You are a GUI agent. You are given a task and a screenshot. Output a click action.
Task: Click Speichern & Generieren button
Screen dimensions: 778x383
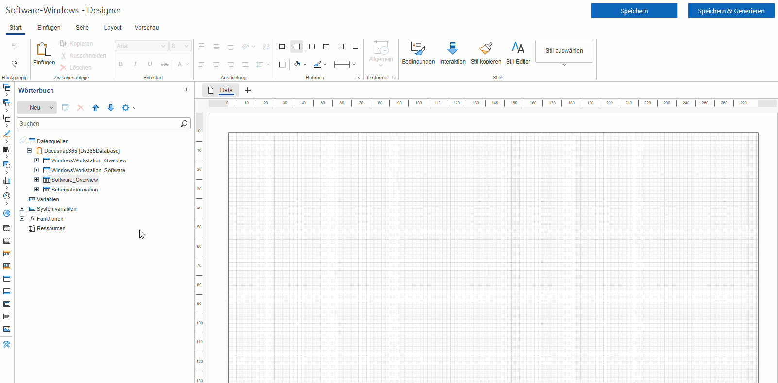point(731,11)
